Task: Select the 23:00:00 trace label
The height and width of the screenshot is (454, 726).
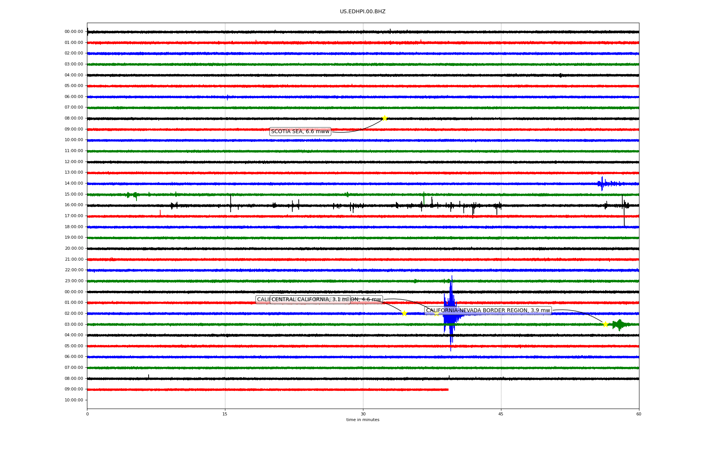Action: [x=74, y=281]
